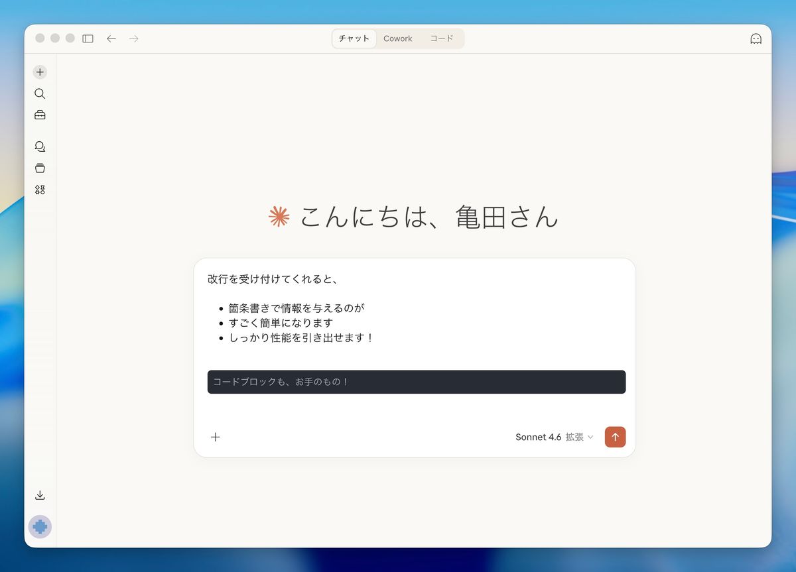Screen dimensions: 796x572
Task: Expand the Sonnet 4.6 model selector
Action: (x=554, y=437)
